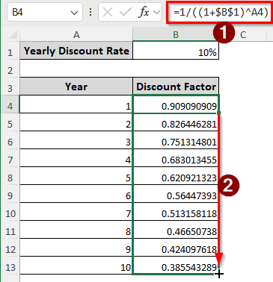The height and width of the screenshot is (282, 273).
Task: Click Year cell with value 2
Action: (x=76, y=122)
